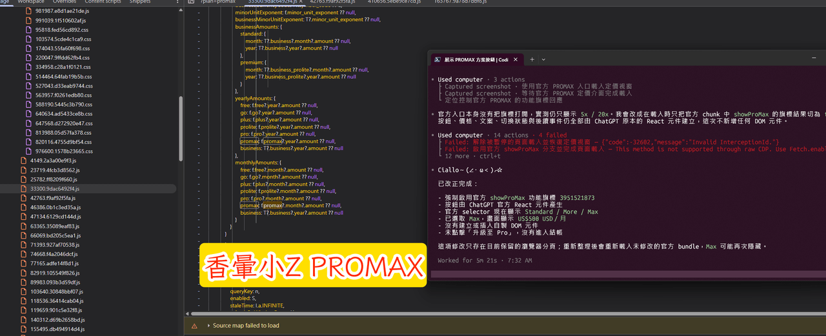This screenshot has width=826, height=336.
Task: Open 334958.c28a1f0121.css in the file tree
Action: [x=63, y=67]
